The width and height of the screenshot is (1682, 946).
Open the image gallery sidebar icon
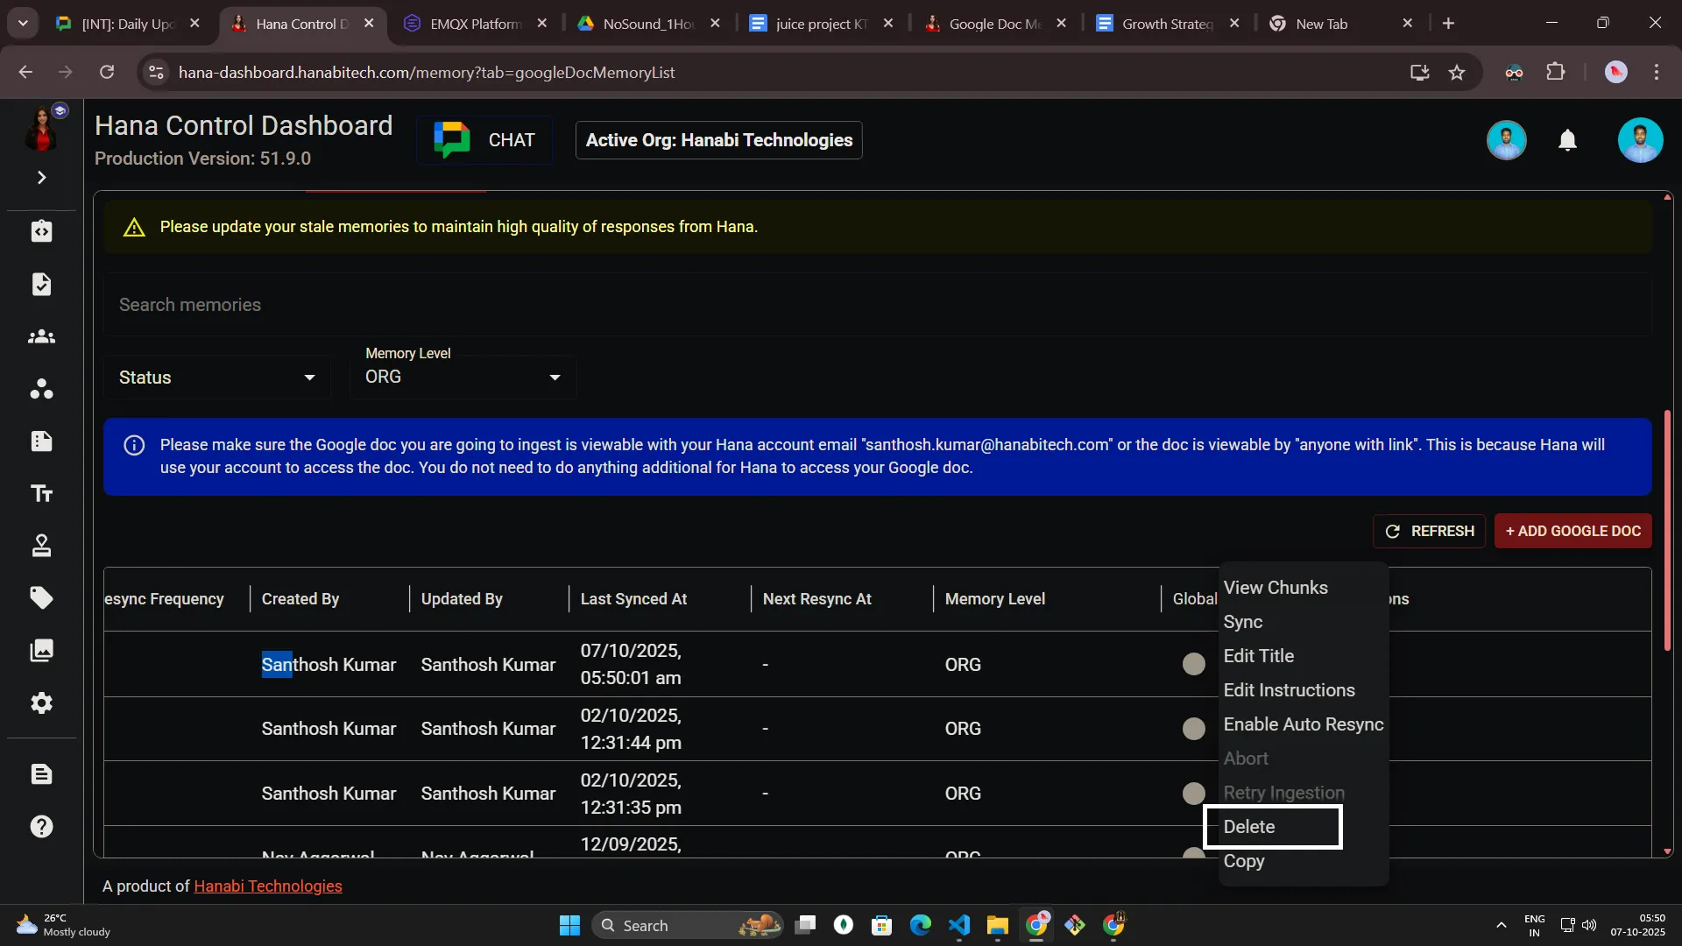(x=41, y=651)
